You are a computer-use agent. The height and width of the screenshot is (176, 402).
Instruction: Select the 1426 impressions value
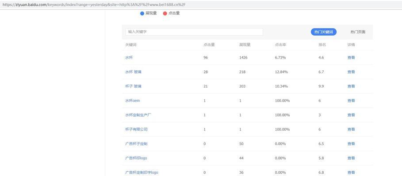[x=243, y=58]
